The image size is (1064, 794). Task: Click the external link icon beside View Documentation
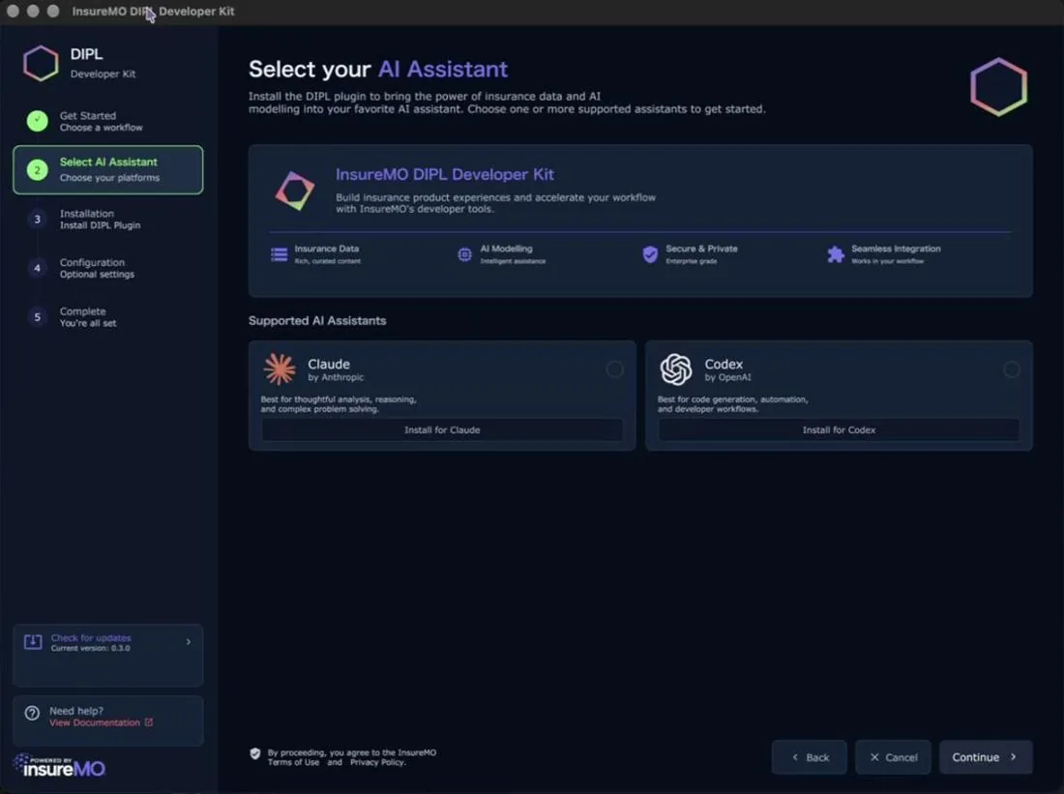(x=149, y=722)
